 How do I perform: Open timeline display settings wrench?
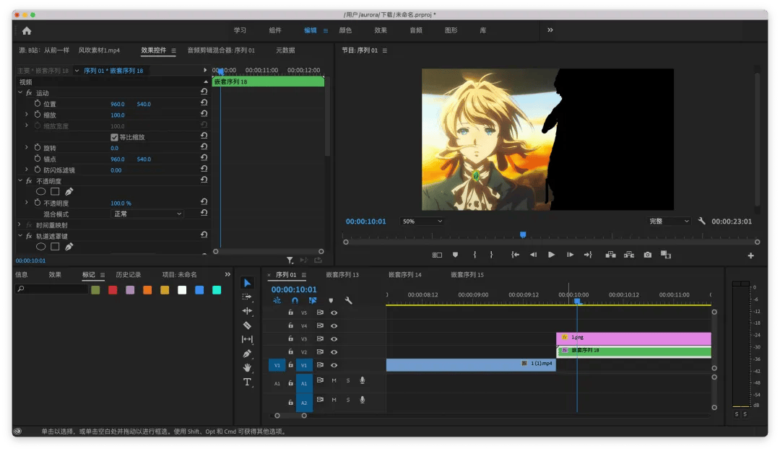[x=349, y=300]
